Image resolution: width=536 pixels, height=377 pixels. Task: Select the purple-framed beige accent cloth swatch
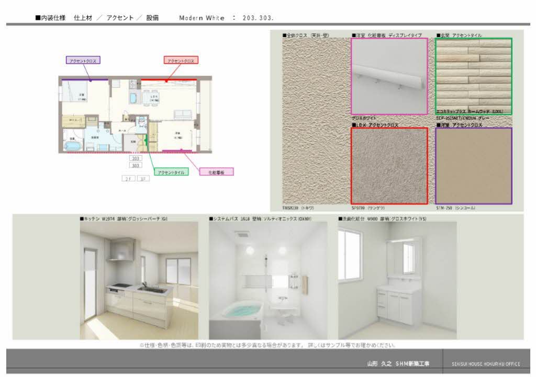pos(473,166)
